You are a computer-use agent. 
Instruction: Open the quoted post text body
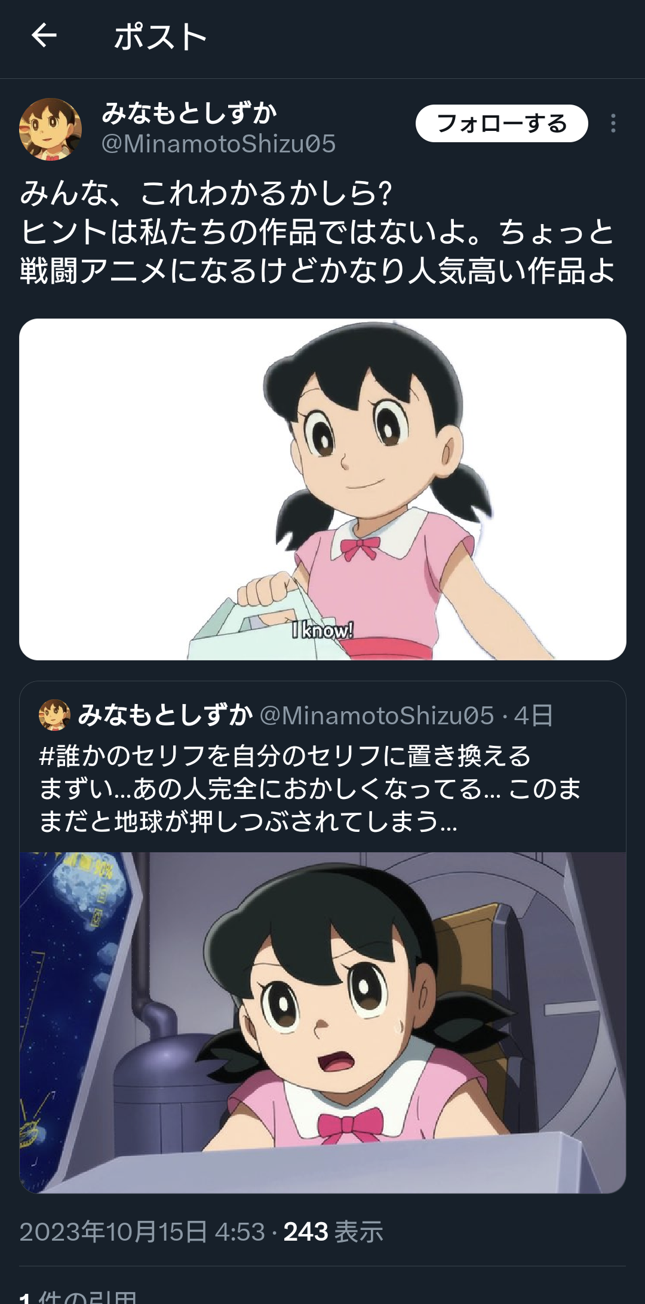311,789
